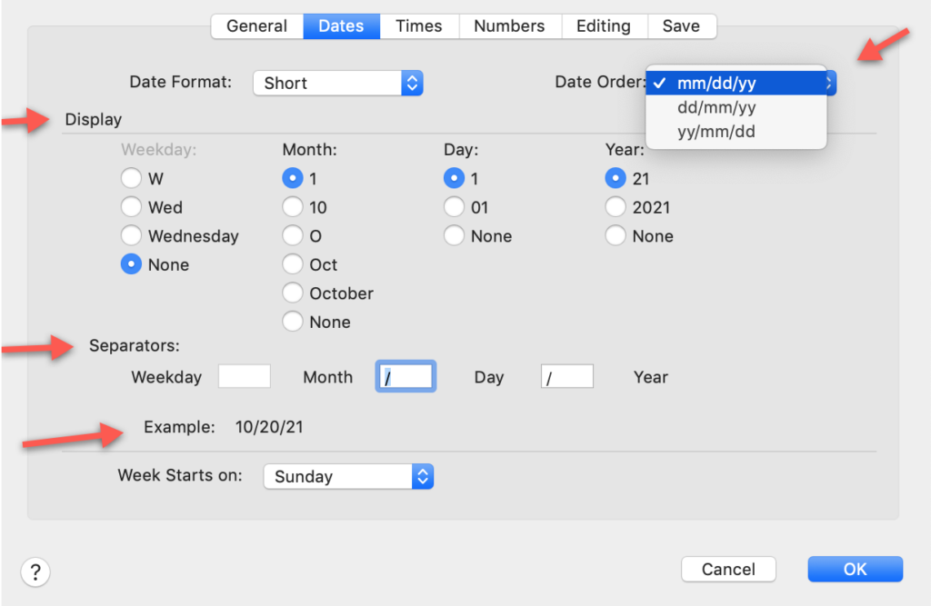Go to the Save tab
This screenshot has height=606, width=931.
681,26
